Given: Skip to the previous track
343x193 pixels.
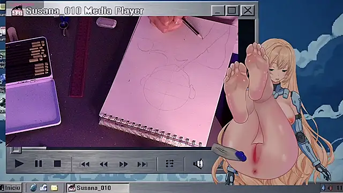Looking at the screenshot, I should 85,164.
